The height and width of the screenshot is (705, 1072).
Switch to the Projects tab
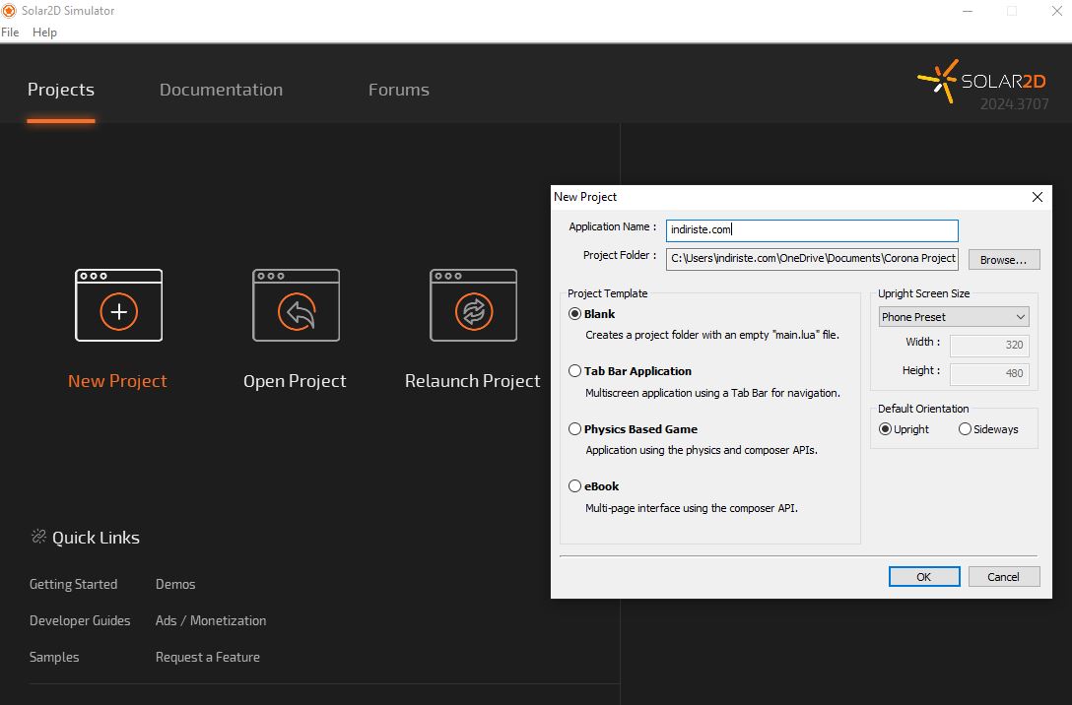(61, 90)
